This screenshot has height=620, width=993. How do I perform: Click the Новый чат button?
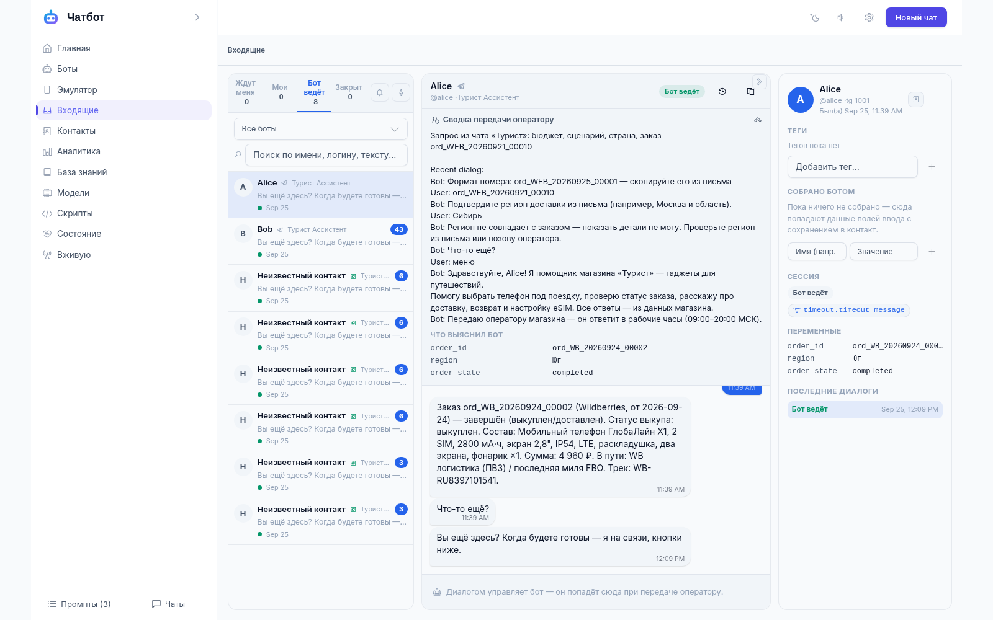[916, 17]
